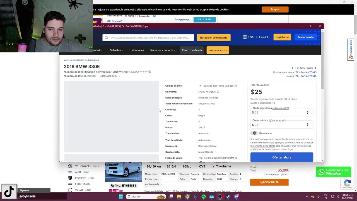
Task: Open info icon beside odometer 54,160 mi
Action: coord(218,92)
